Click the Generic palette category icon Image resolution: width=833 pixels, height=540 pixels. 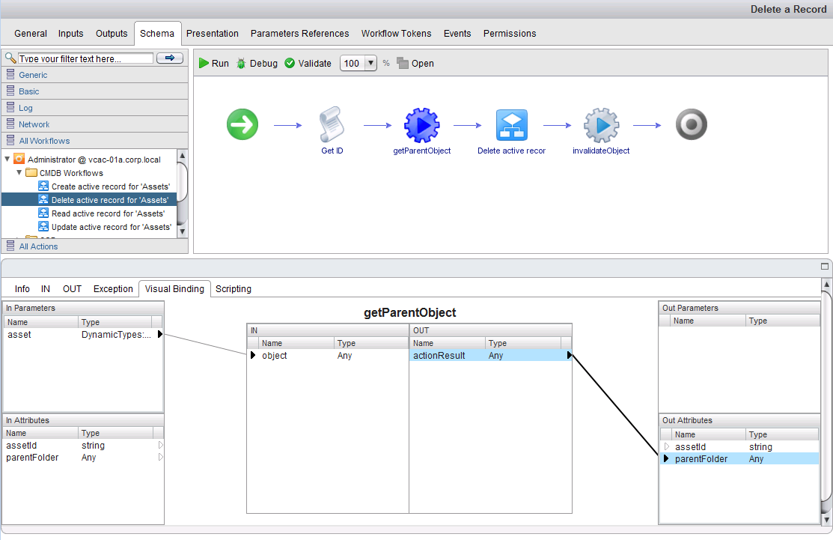pyautogui.click(x=10, y=74)
